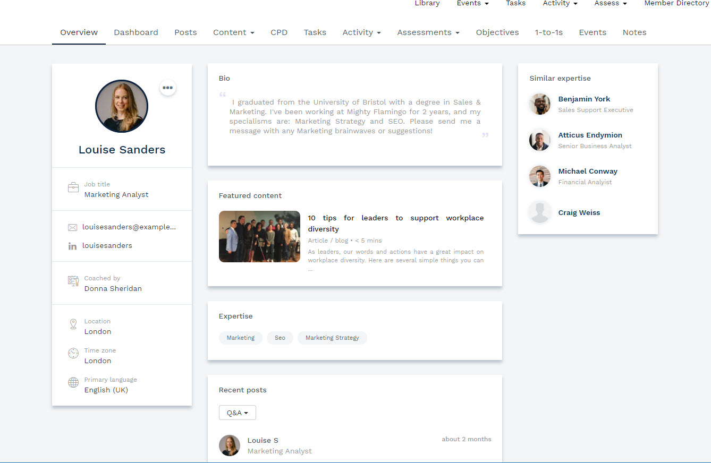The height and width of the screenshot is (463, 711).
Task: Click the Coached by icon
Action: (73, 281)
